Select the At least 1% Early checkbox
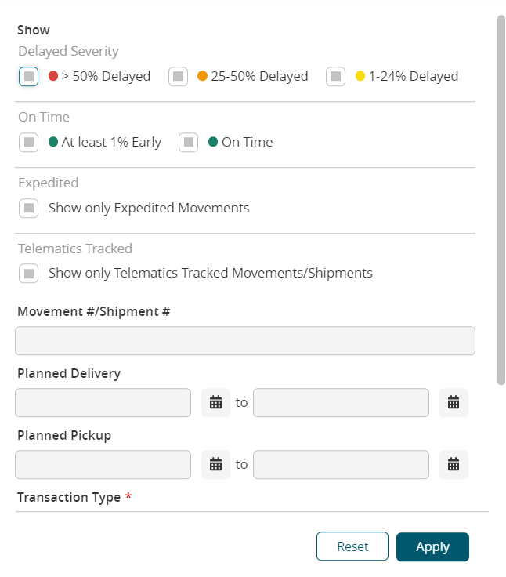Image resolution: width=506 pixels, height=577 pixels. [x=29, y=142]
